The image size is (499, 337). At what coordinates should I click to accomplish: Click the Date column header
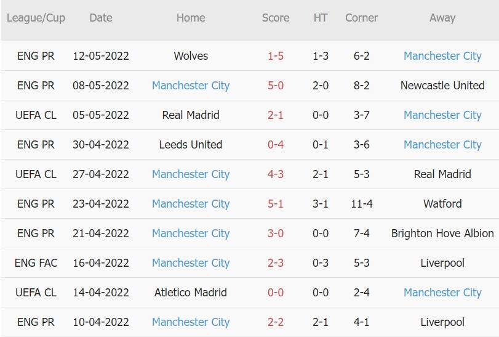[x=101, y=18]
